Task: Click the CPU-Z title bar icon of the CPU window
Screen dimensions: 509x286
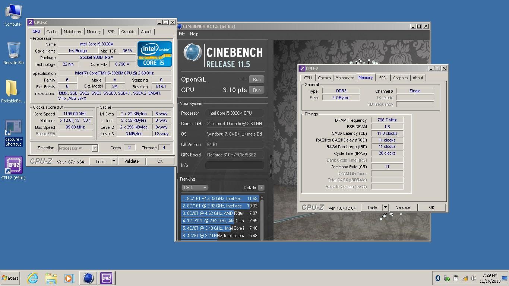Action: coord(31,22)
